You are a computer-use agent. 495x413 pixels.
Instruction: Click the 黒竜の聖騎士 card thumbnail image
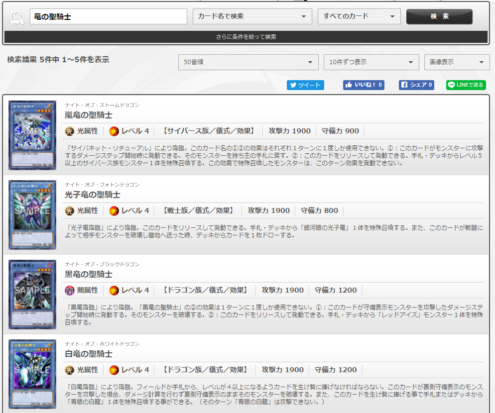click(x=32, y=294)
